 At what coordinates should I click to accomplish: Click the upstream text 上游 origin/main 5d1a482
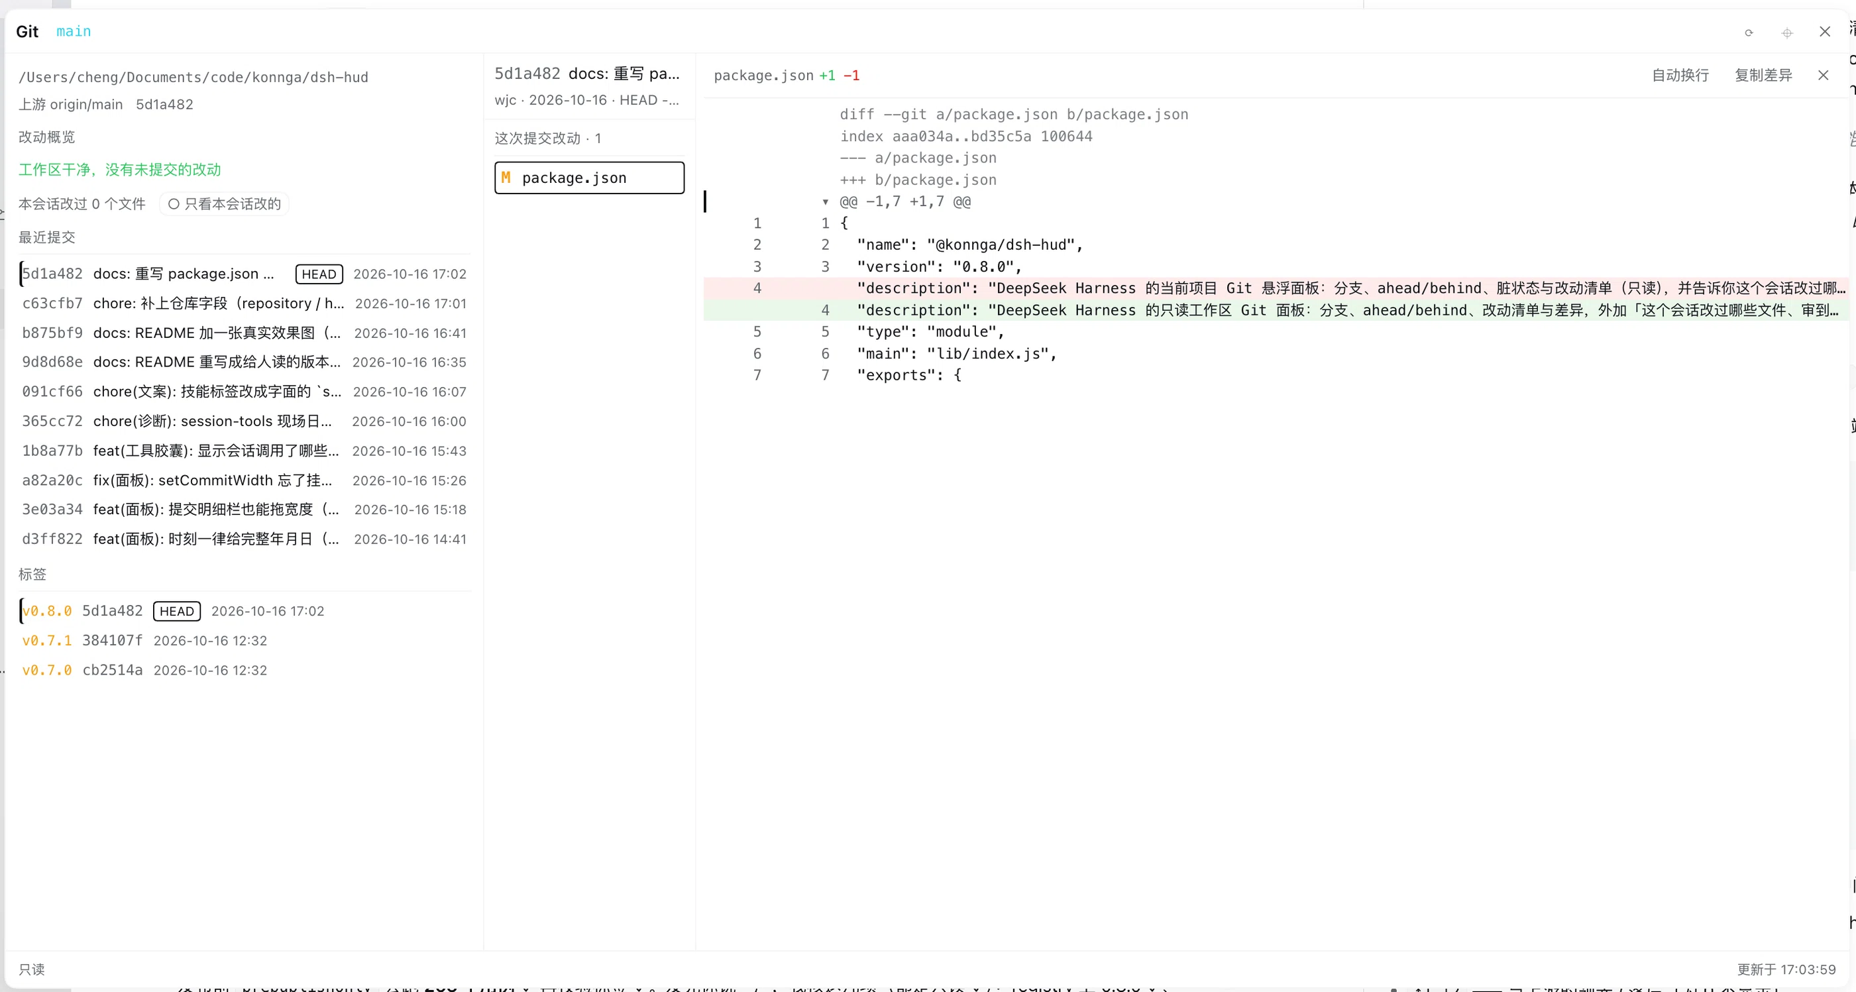click(106, 105)
